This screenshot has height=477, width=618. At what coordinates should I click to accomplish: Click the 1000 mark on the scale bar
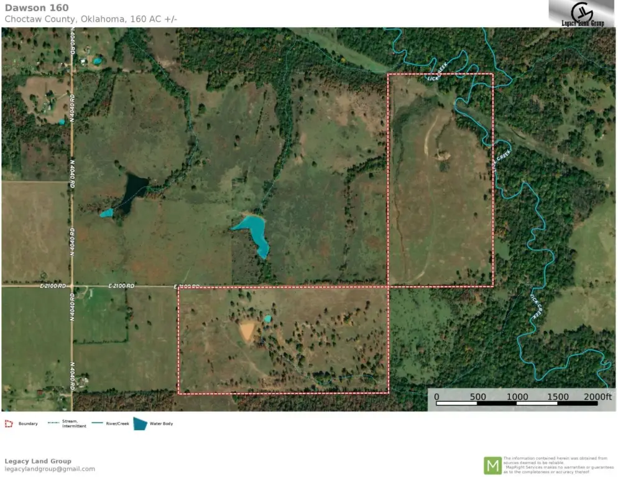[517, 397]
